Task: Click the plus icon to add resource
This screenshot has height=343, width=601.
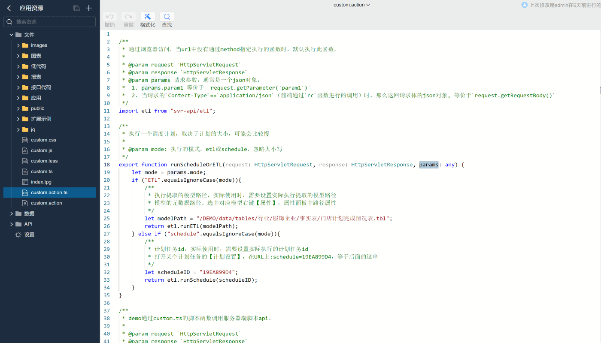Action: [x=89, y=8]
